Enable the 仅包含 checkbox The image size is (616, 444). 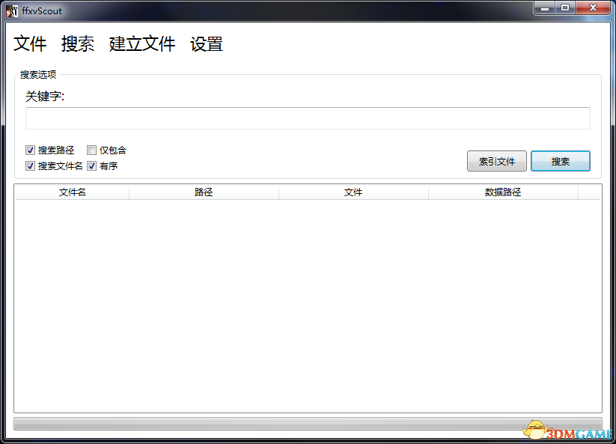(x=92, y=150)
